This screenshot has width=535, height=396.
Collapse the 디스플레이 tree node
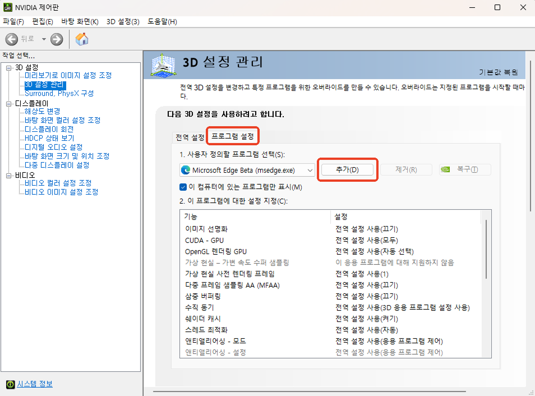pyautogui.click(x=9, y=104)
